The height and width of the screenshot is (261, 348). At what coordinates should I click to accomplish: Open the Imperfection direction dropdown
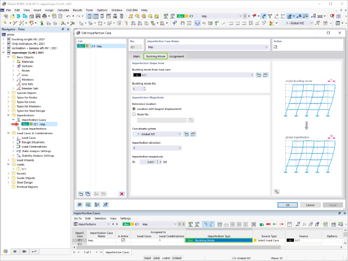[179, 148]
